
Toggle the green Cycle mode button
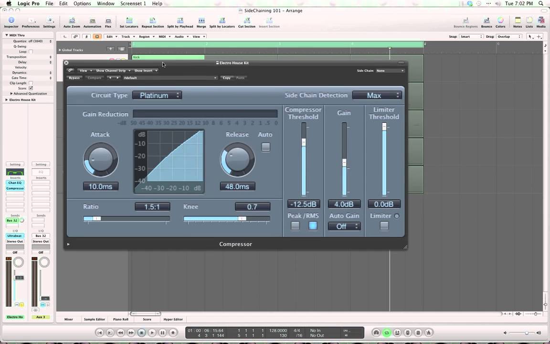[387, 333]
